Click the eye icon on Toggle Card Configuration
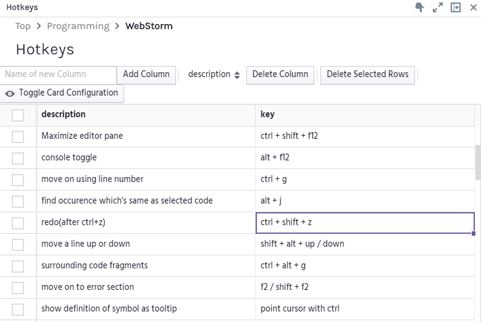This screenshot has height=322, width=481. coord(10,94)
